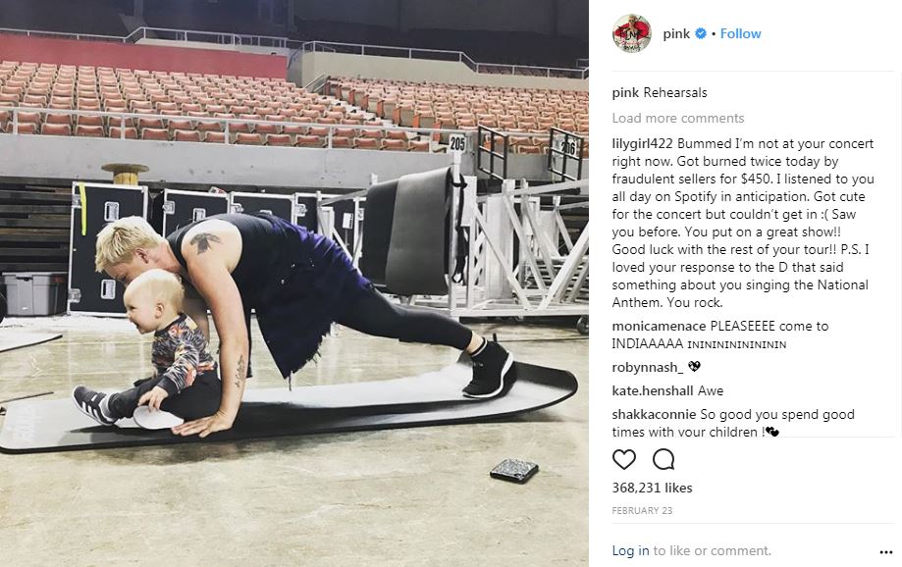Follow the pink account
Screen dimensions: 902x567
tap(740, 33)
